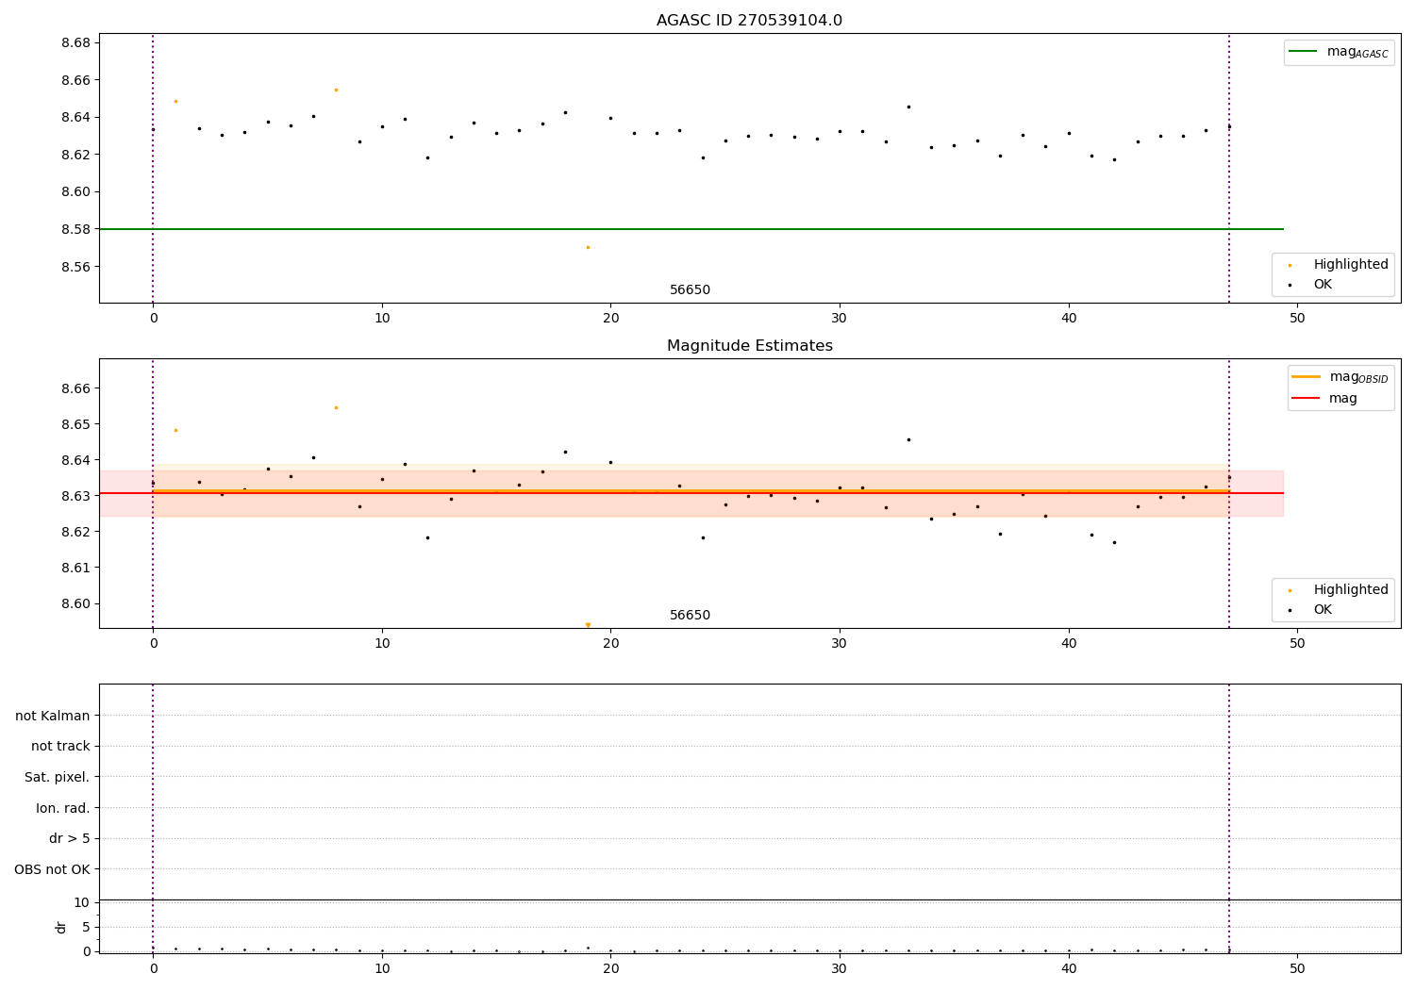Click the "10" tick on the dr axis
The height and width of the screenshot is (990, 1415).
click(81, 902)
